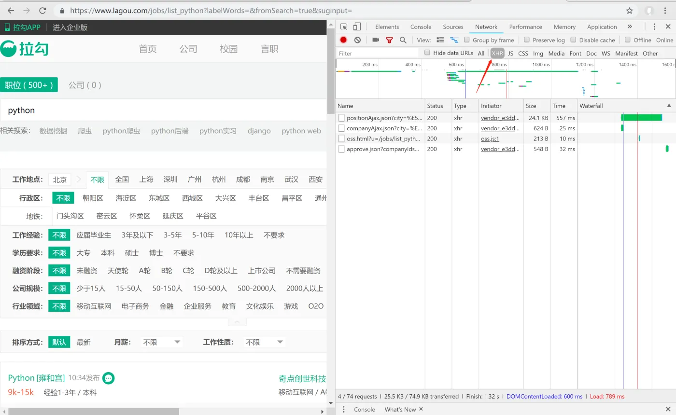Enable the Preserve log checkbox

527,40
